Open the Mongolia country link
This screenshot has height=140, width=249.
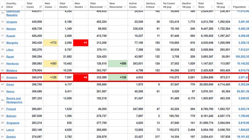(x=12, y=43)
